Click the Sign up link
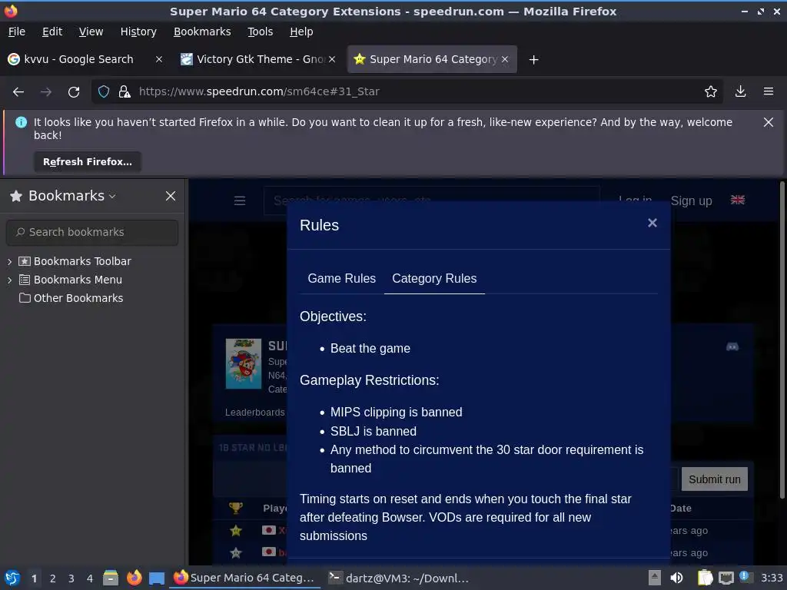The height and width of the screenshot is (590, 787). [x=691, y=201]
